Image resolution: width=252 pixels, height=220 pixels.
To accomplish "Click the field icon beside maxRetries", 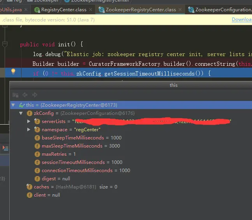I will click(37, 154).
